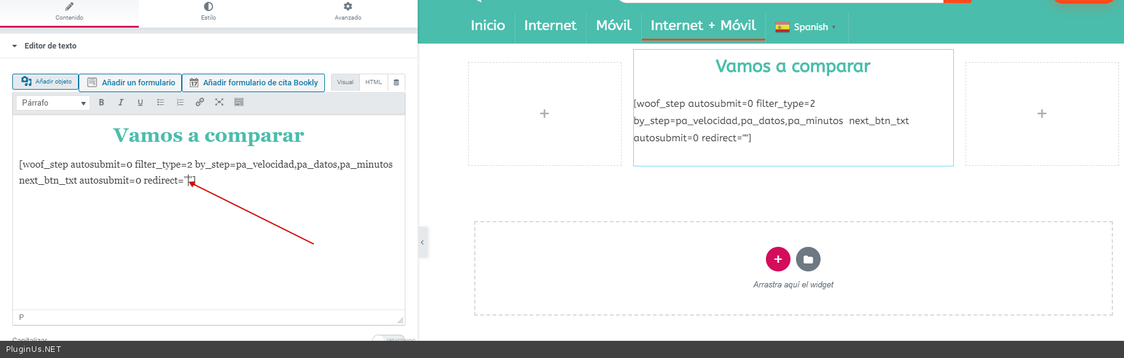The height and width of the screenshot is (358, 1124).
Task: Collapse the Elementor side panel
Action: 423,243
